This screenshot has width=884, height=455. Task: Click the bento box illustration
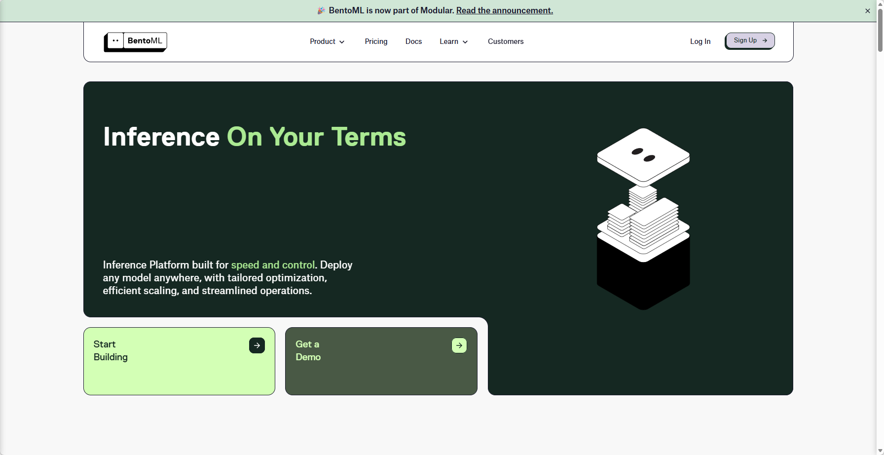click(x=643, y=219)
